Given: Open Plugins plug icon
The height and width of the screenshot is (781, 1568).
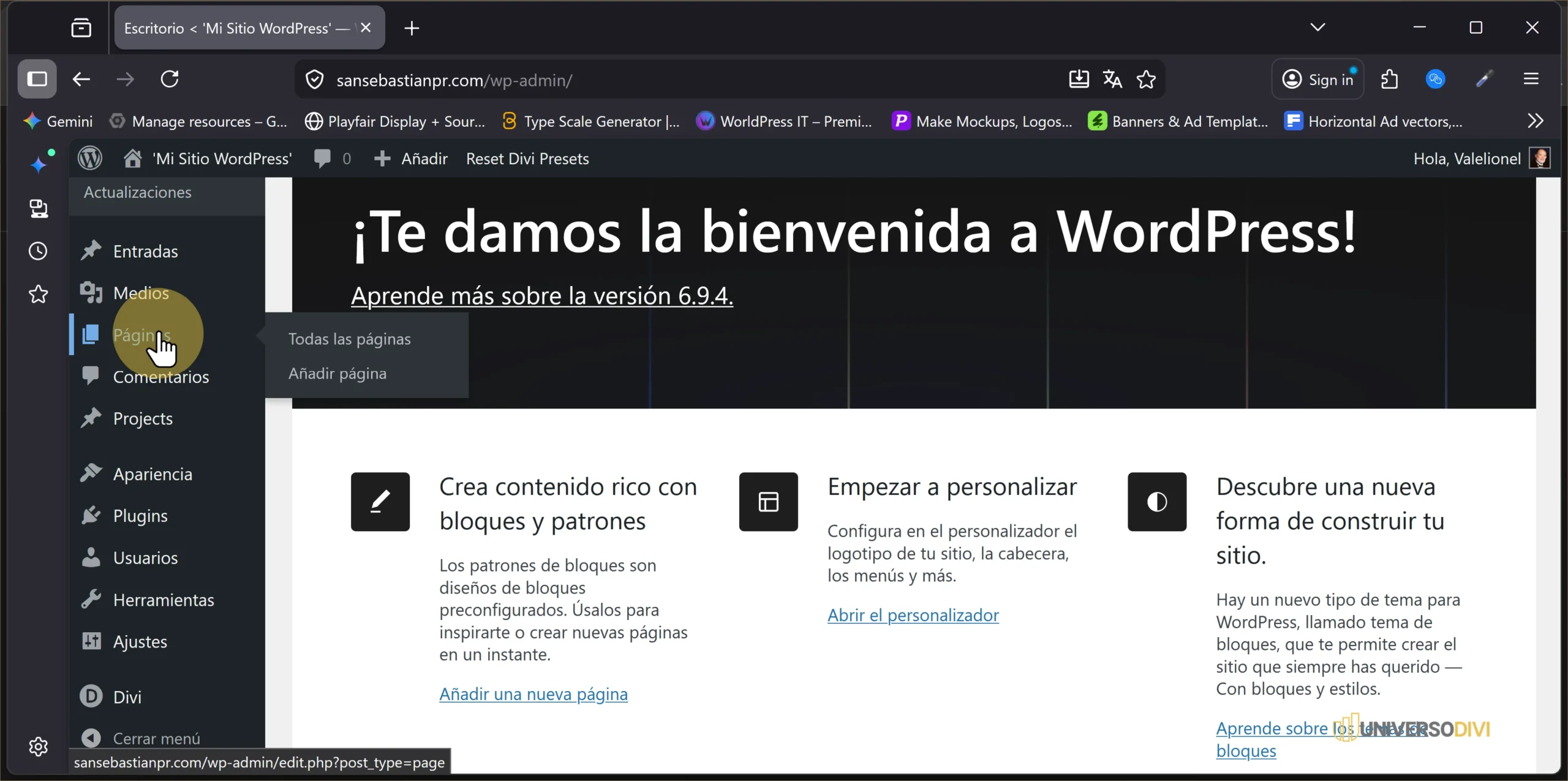Looking at the screenshot, I should pyautogui.click(x=91, y=515).
